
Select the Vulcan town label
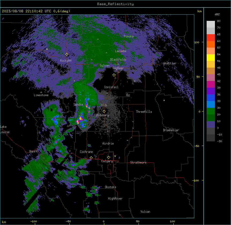click(x=146, y=212)
